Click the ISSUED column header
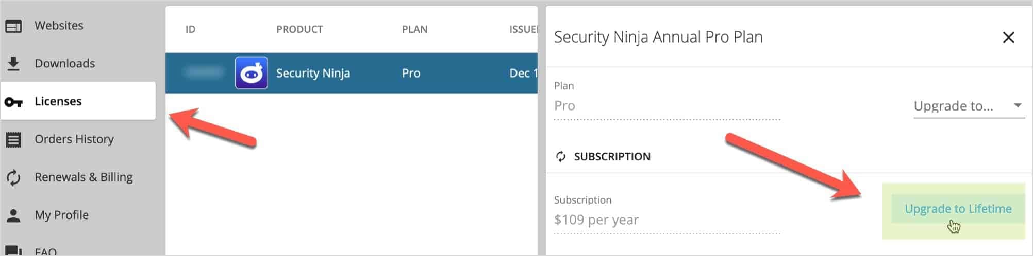This screenshot has width=1033, height=256. coord(523,29)
